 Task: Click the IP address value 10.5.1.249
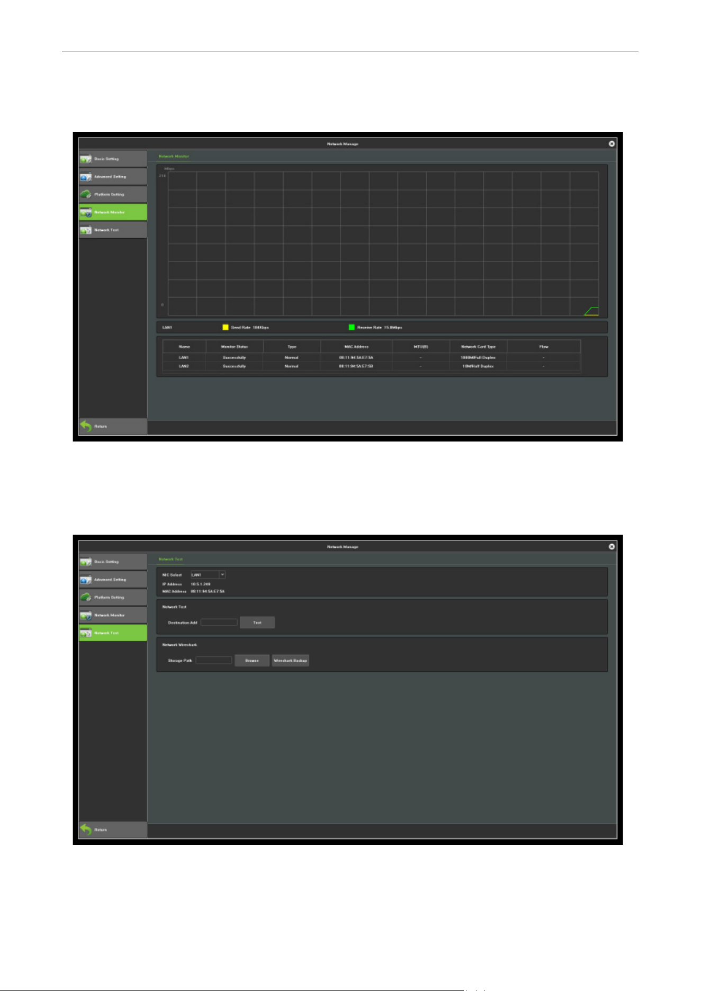tap(201, 584)
